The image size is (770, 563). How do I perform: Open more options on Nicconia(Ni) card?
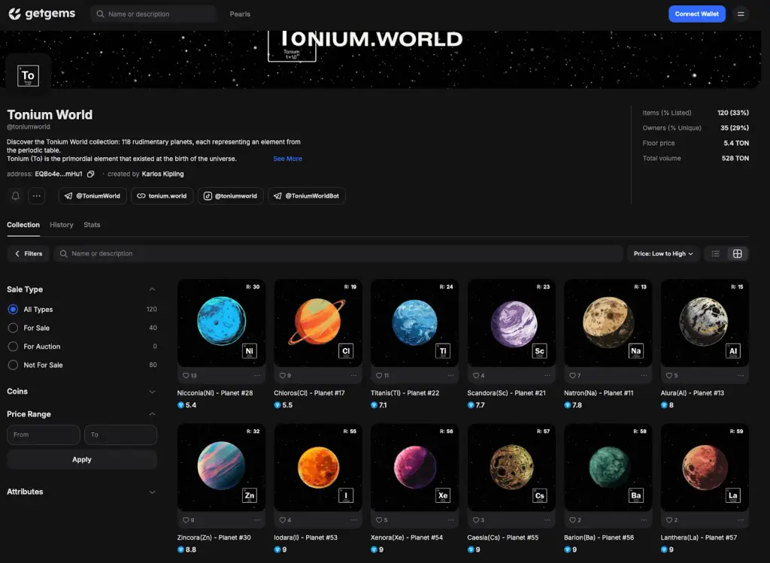click(257, 376)
